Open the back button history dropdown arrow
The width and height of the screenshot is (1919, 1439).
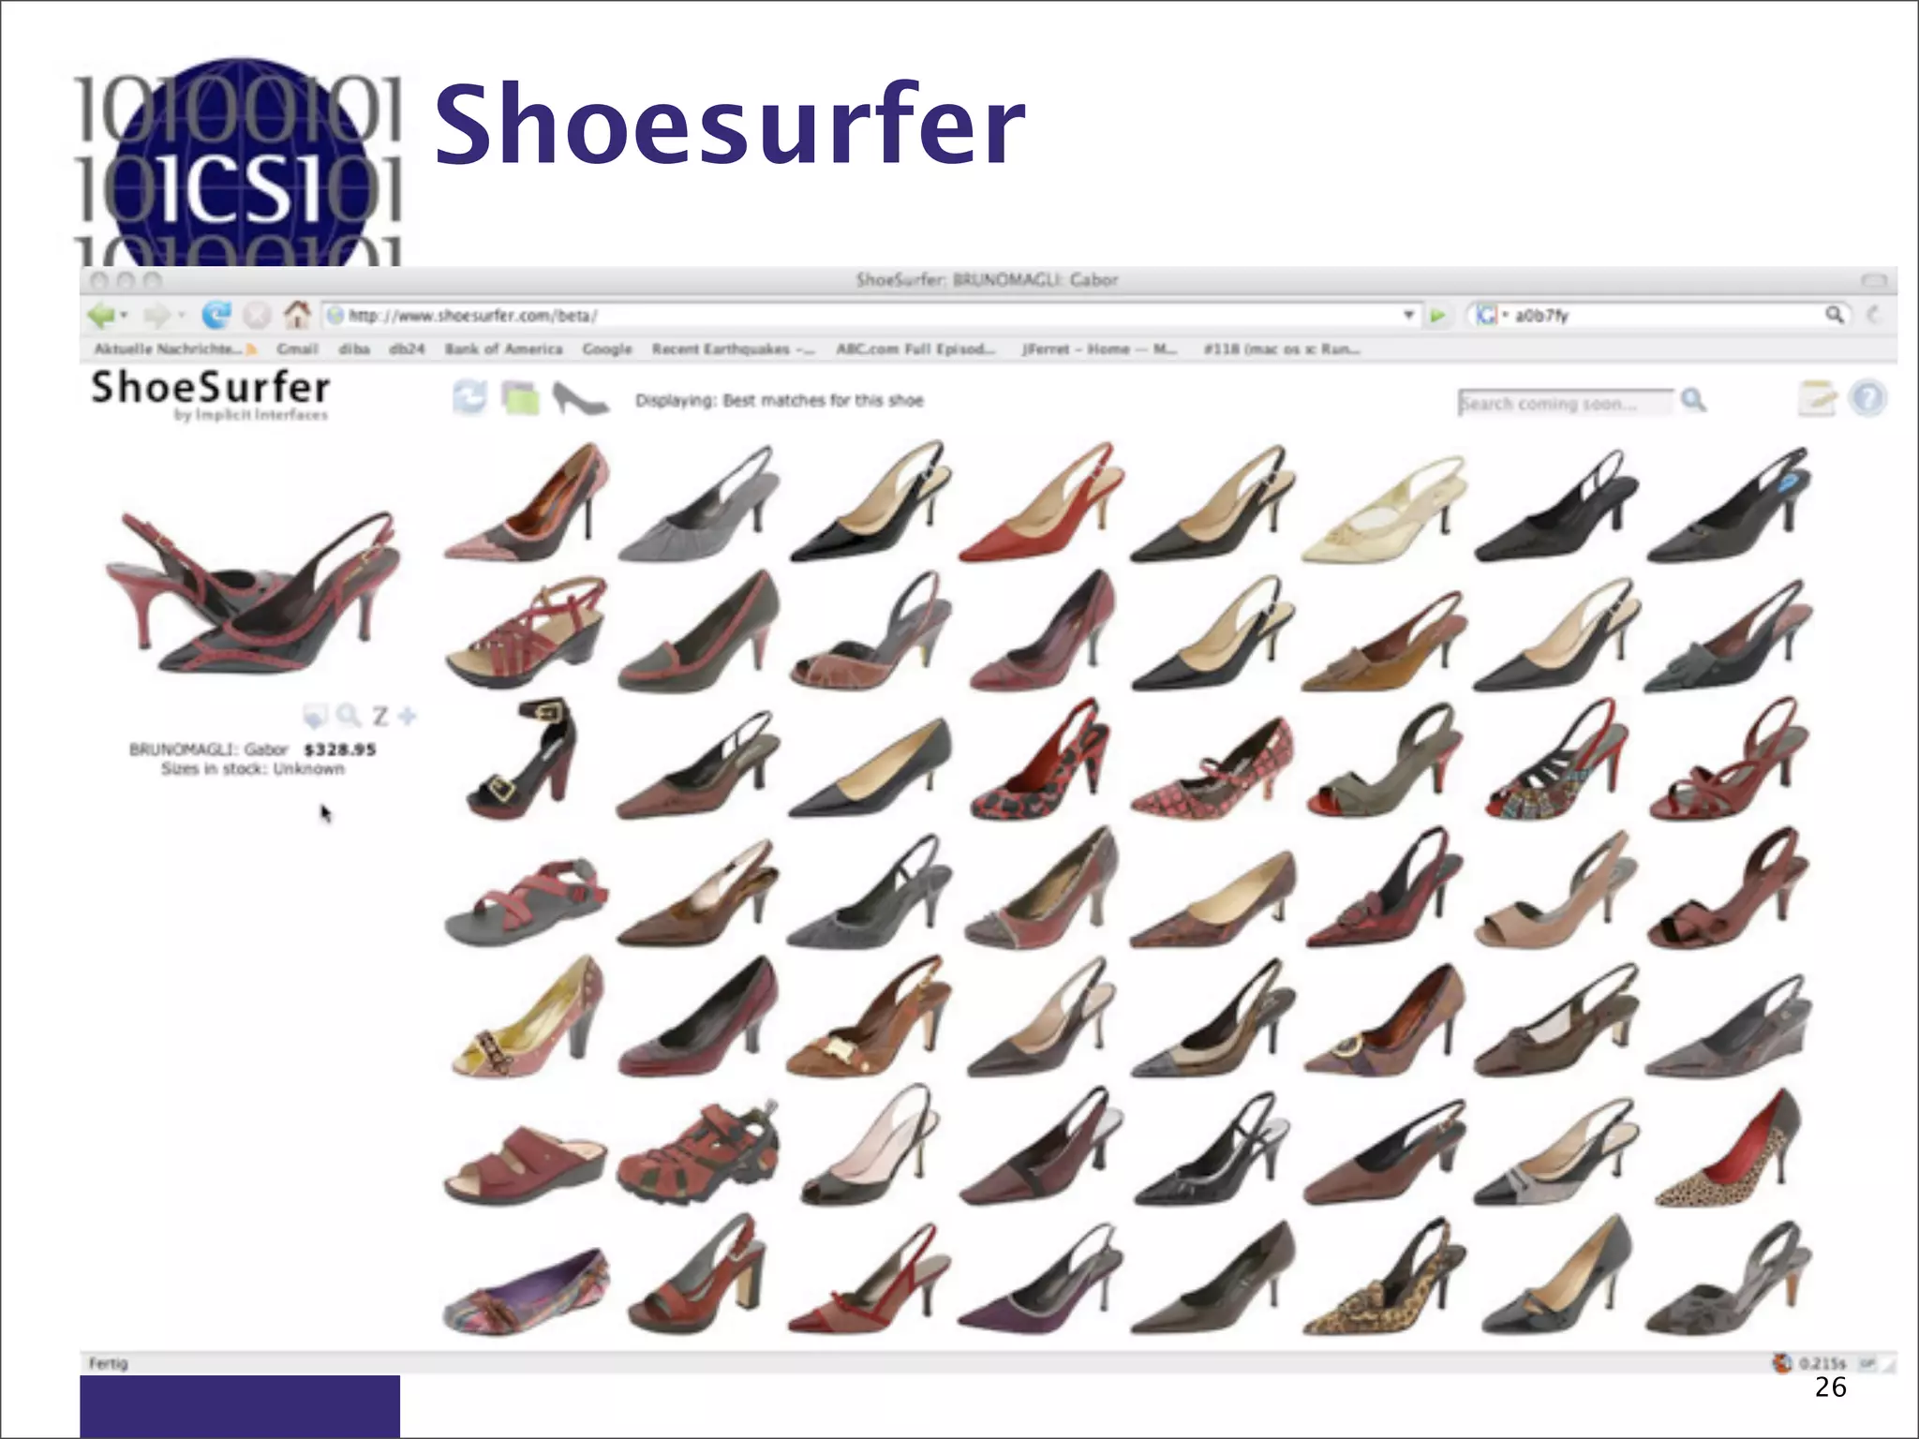click(125, 316)
